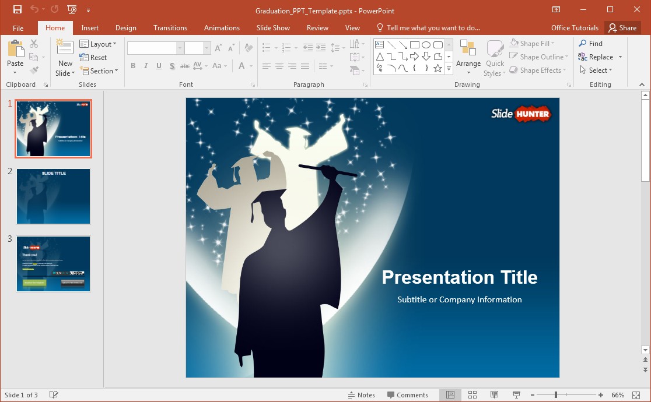651x402 pixels.
Task: Cut selection using the scissors icon
Action: 34,44
